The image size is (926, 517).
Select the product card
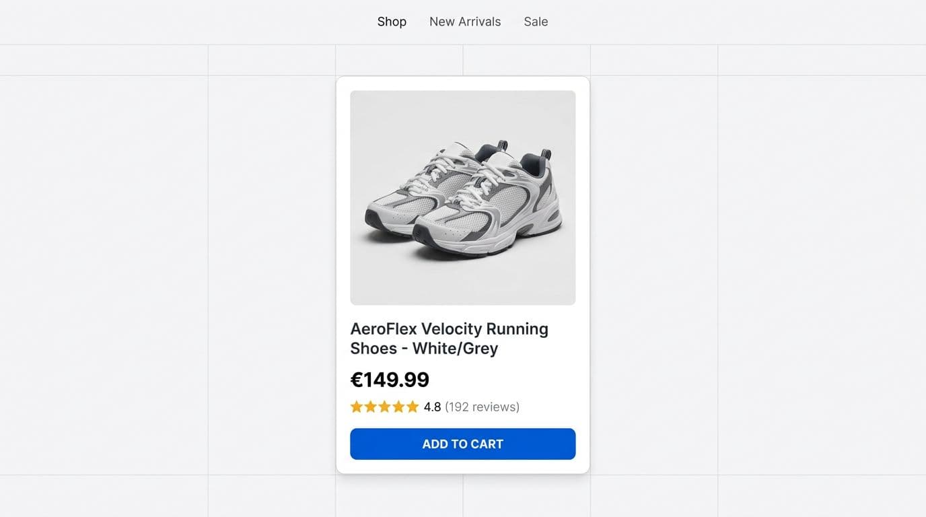click(462, 273)
